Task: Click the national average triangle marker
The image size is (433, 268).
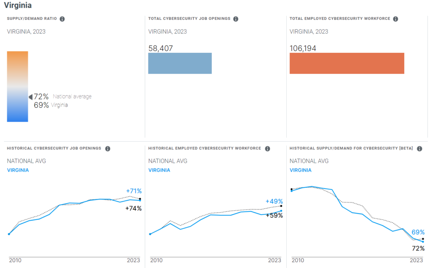Action: tap(30, 97)
